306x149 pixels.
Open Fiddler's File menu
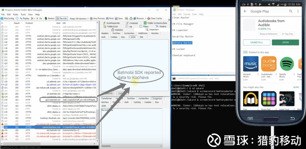pyautogui.click(x=3, y=14)
